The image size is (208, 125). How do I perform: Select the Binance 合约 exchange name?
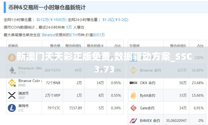[x=150, y=70]
